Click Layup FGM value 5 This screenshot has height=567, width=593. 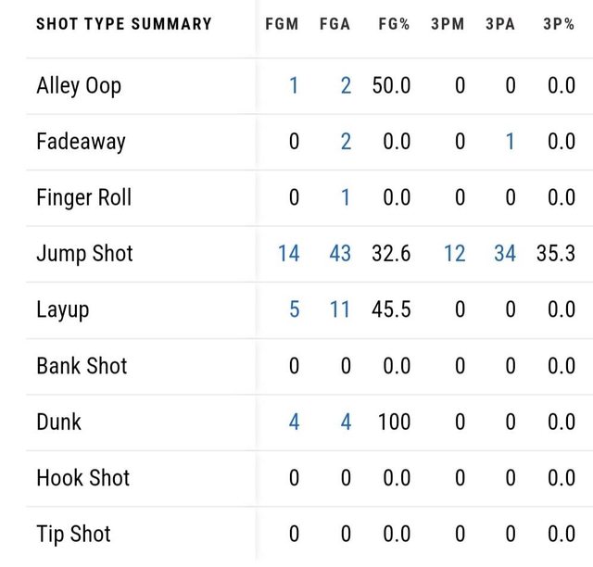pos(294,309)
